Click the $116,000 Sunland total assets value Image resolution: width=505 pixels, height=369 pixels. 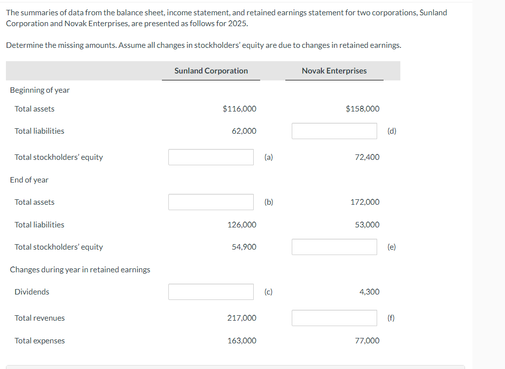click(x=239, y=109)
